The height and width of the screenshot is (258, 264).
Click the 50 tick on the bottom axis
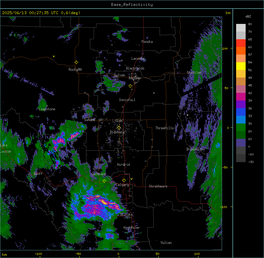[158, 254]
